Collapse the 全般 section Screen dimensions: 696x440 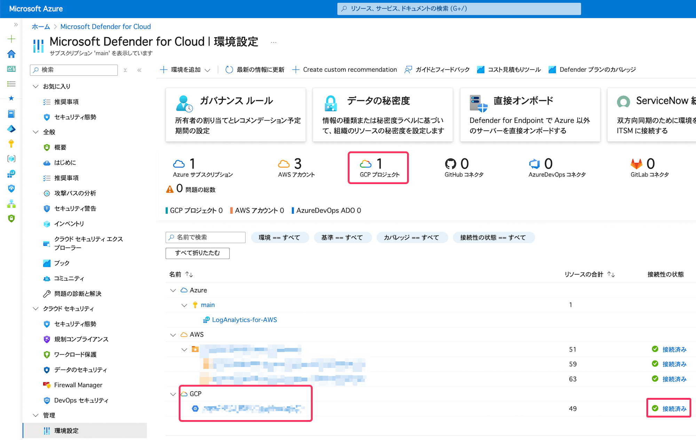[35, 132]
